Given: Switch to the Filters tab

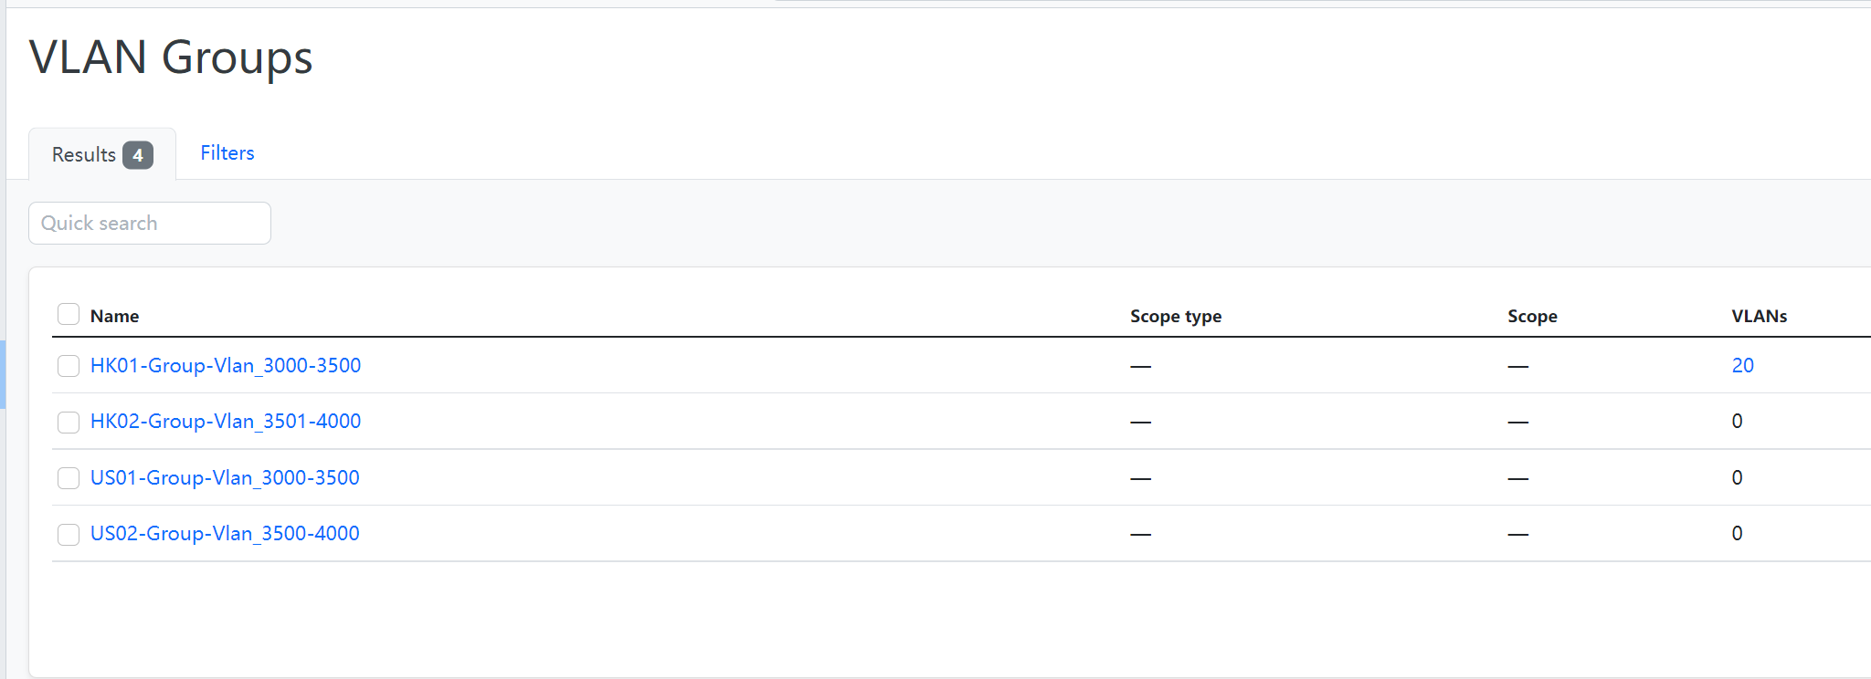Looking at the screenshot, I should coord(227,153).
